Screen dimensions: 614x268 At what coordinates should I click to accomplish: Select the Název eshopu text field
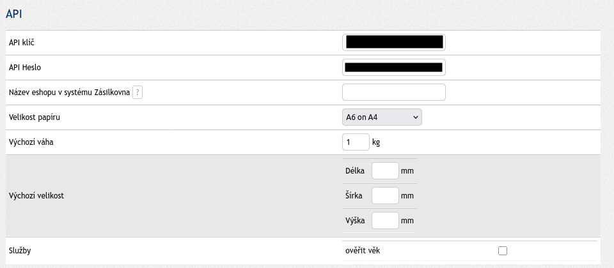point(394,93)
